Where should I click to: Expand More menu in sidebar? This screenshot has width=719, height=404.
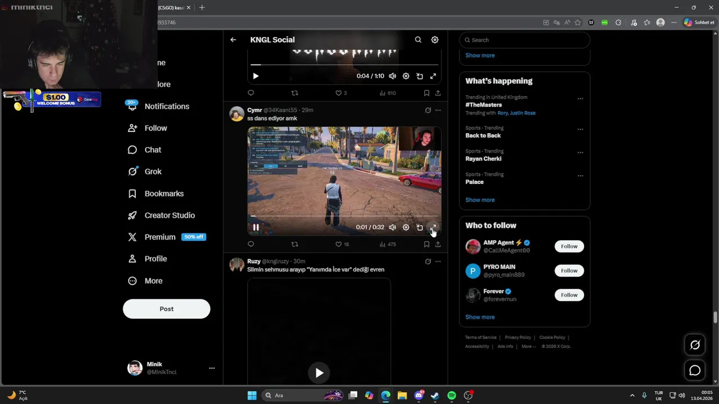click(145, 281)
